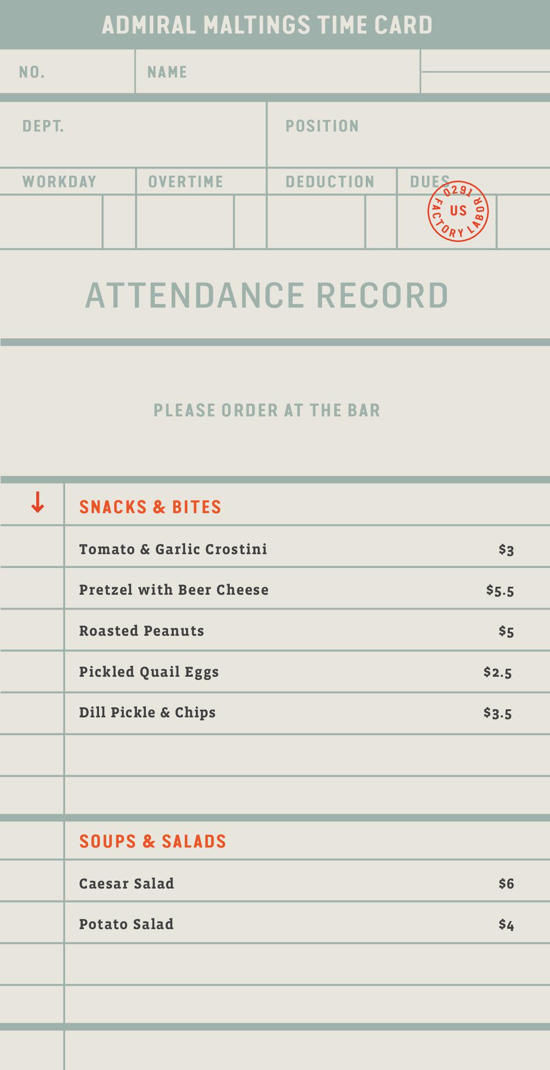This screenshot has height=1070, width=550.
Task: Click Tomato & Garlic Crostini item
Action: pyautogui.click(x=173, y=549)
